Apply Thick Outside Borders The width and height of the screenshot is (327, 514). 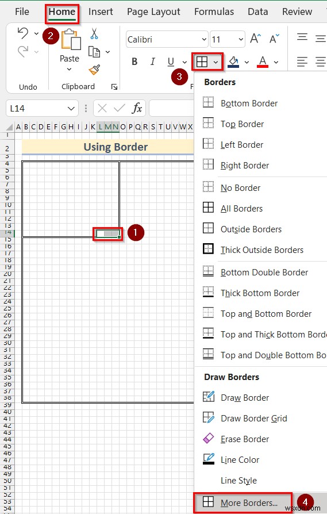(261, 250)
